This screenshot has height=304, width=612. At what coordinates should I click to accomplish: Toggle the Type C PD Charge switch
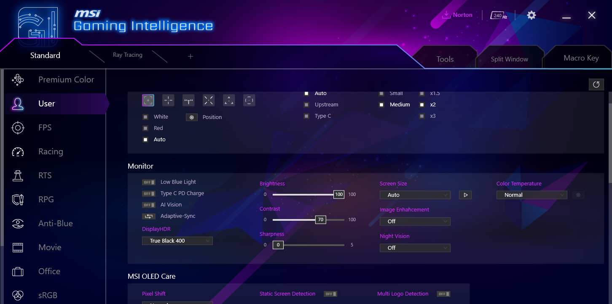(x=149, y=193)
